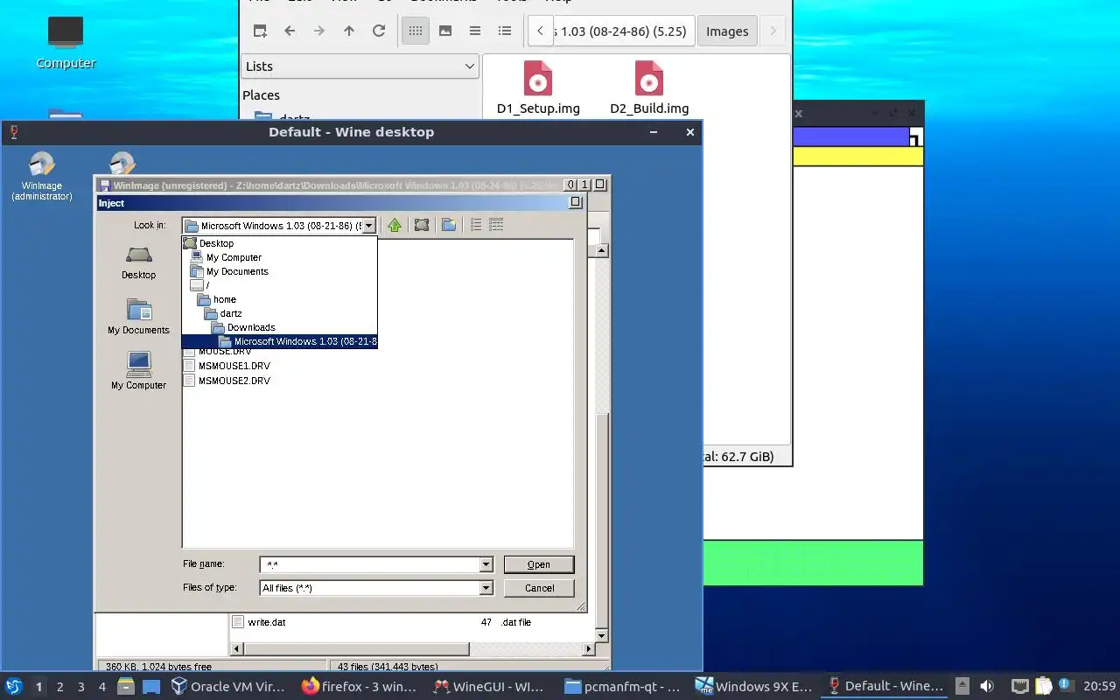The image size is (1120, 700).
Task: Select My Documents in Look in list
Action: pos(280,271)
